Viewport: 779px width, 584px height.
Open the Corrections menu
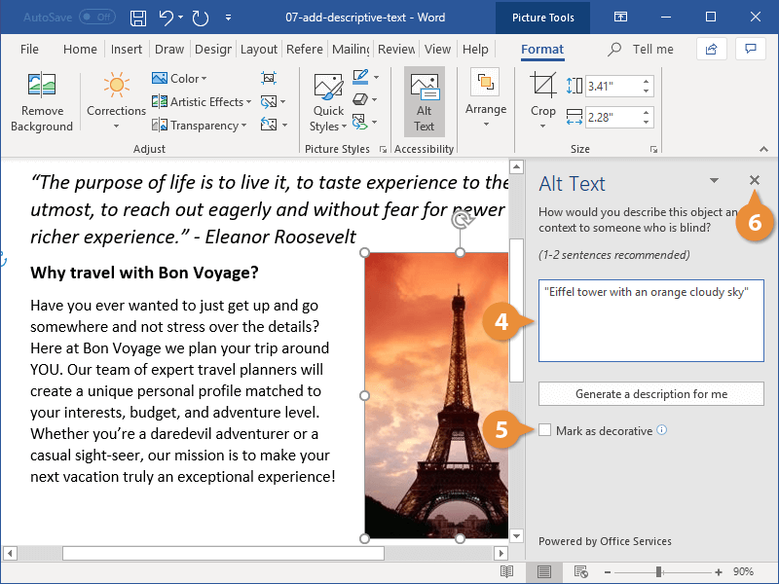tap(116, 102)
